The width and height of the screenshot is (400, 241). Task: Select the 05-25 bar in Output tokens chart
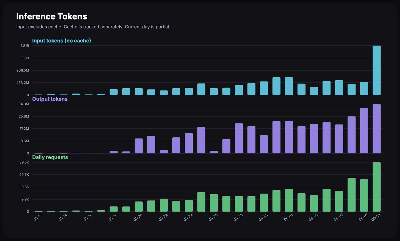pos(201,140)
